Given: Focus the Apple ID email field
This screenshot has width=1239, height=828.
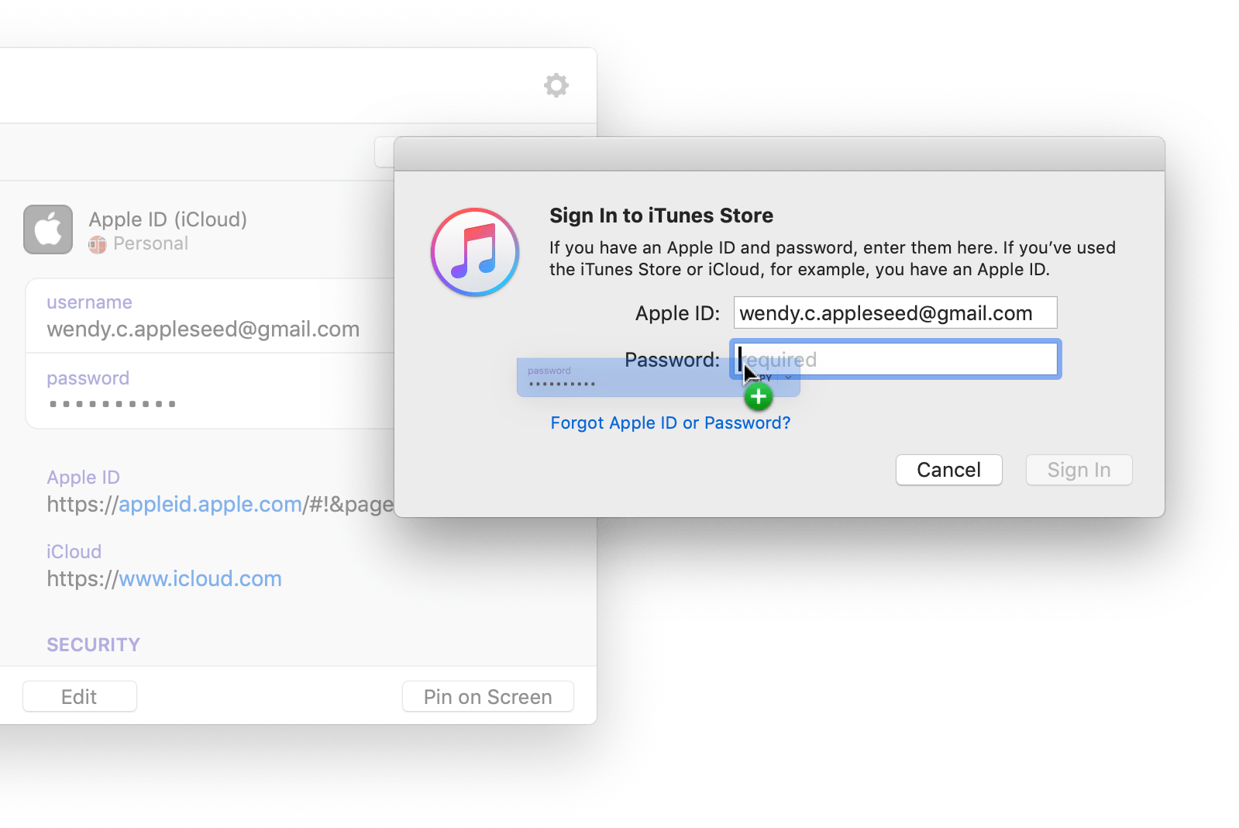Looking at the screenshot, I should pyautogui.click(x=895, y=312).
